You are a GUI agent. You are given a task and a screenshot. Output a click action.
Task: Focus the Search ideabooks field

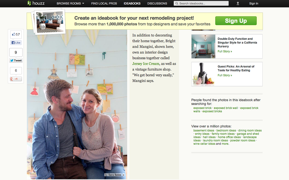201,3
